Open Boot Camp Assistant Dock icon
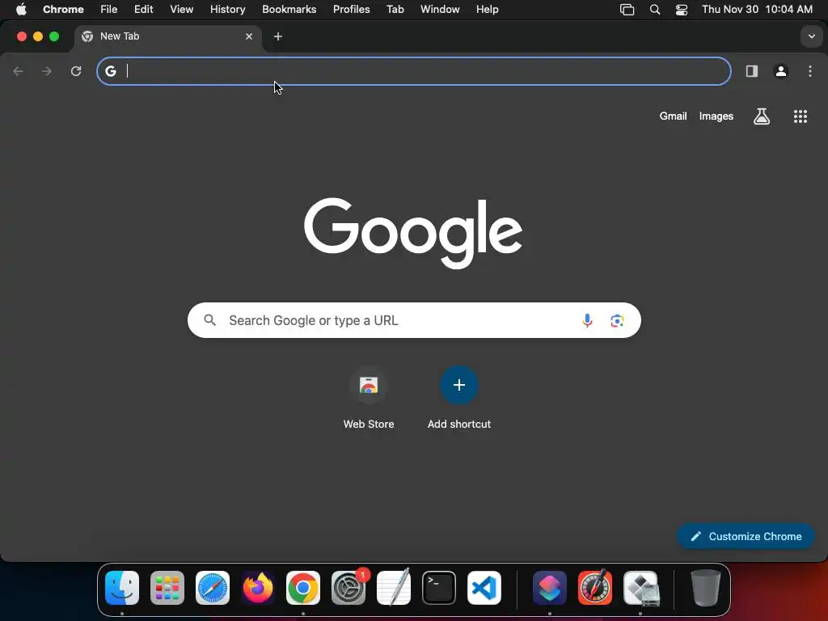The height and width of the screenshot is (621, 828). [640, 588]
